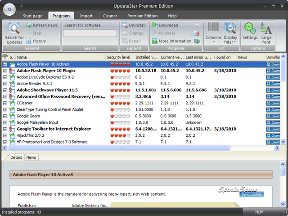Select the Programs ribbon tab
The width and height of the screenshot is (288, 216).
pos(61,16)
